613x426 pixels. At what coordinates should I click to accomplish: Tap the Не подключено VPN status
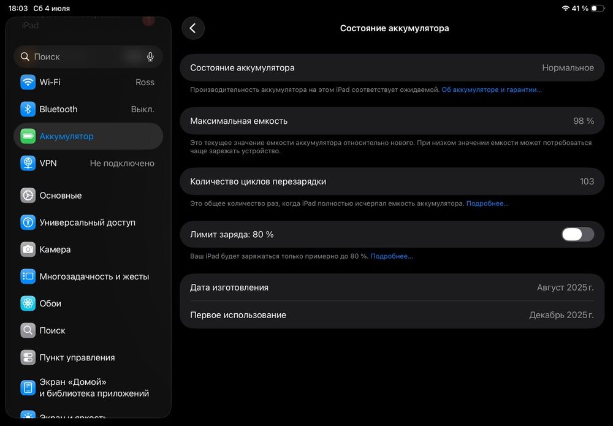[122, 163]
